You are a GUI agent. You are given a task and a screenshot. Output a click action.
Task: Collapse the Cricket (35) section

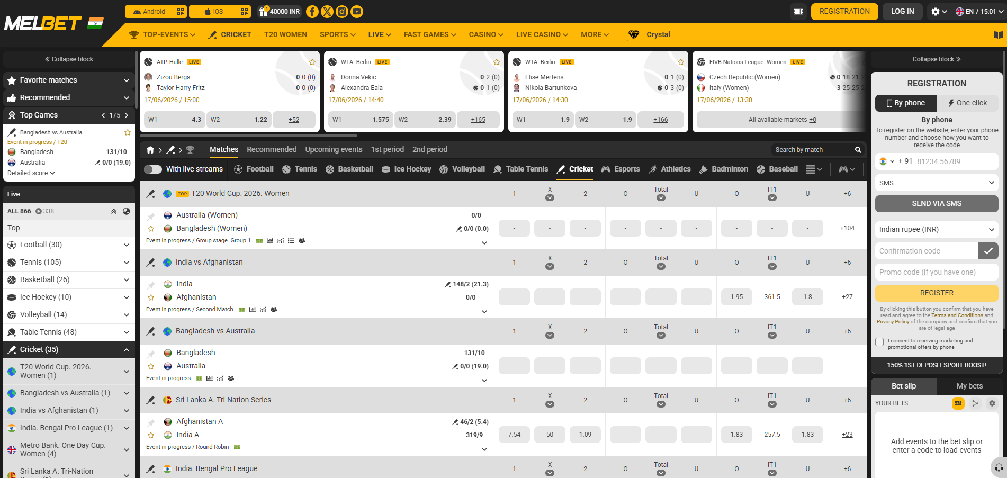click(127, 350)
